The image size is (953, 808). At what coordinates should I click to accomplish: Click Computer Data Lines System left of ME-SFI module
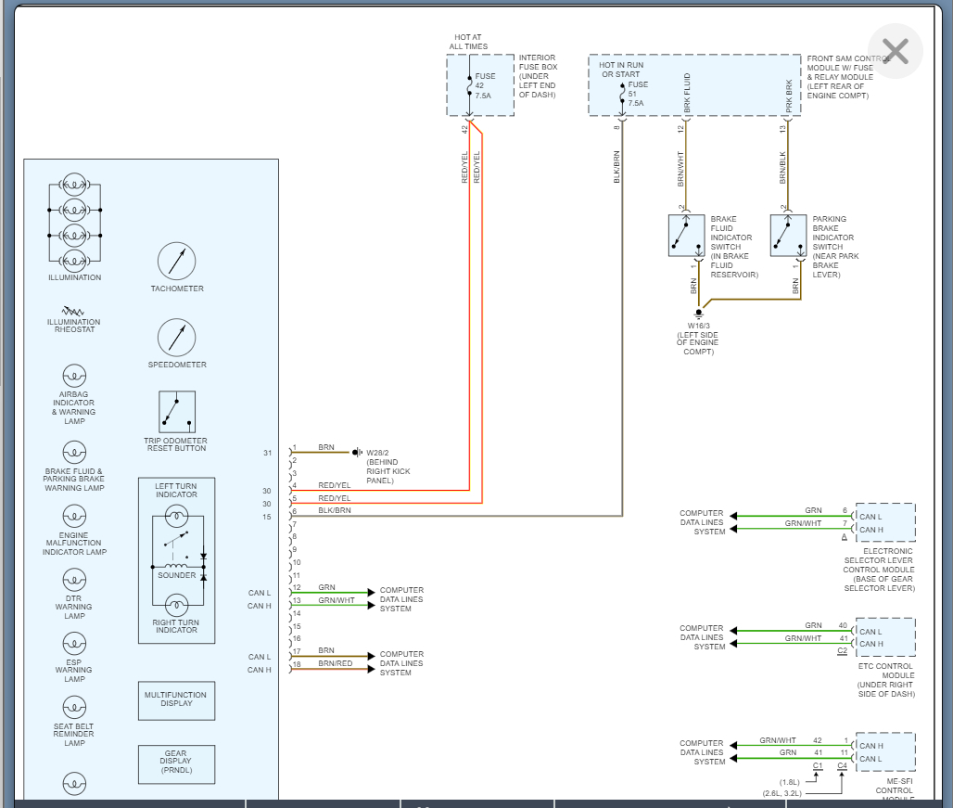(x=702, y=752)
